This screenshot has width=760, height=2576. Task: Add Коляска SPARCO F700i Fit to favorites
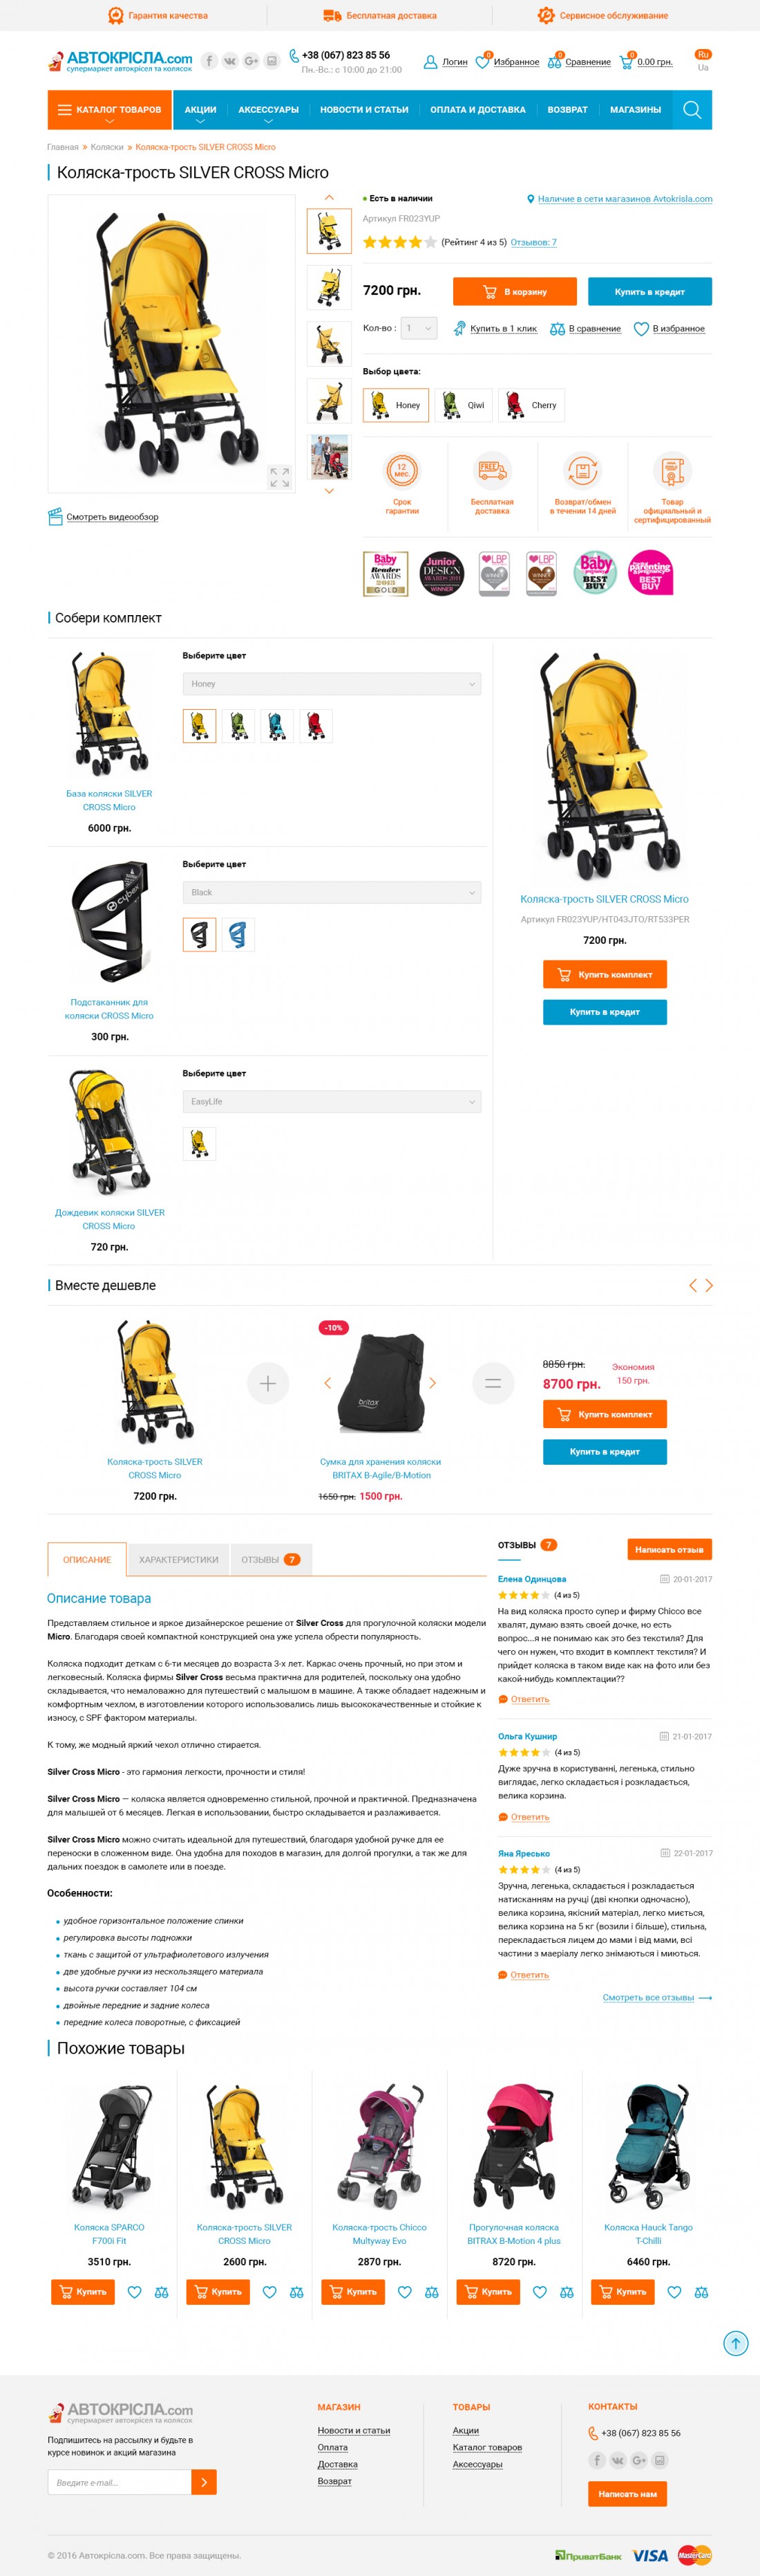(x=134, y=2292)
